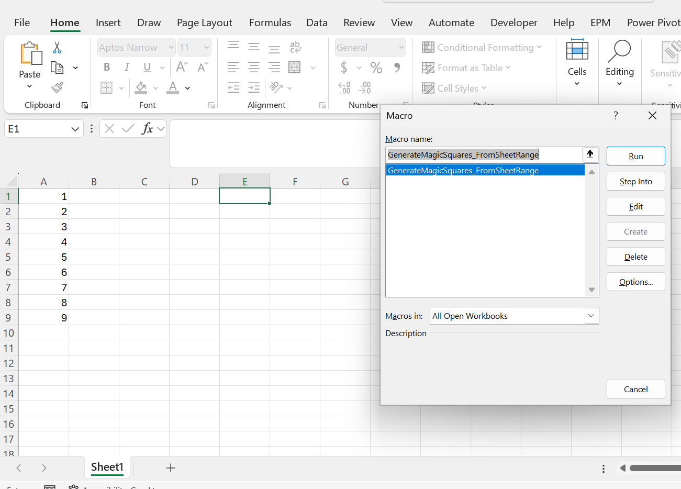Select the Format Painter brush
The height and width of the screenshot is (489, 681).
[x=57, y=87]
